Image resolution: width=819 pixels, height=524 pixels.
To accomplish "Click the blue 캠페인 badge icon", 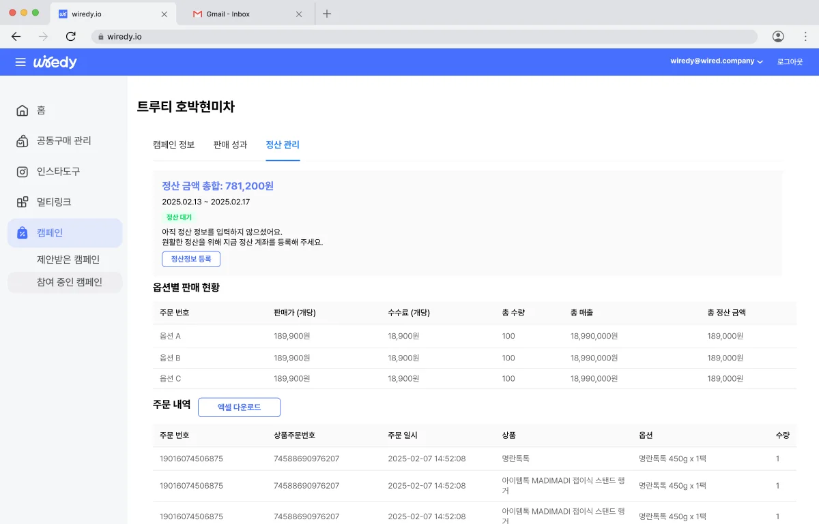I will (21, 232).
